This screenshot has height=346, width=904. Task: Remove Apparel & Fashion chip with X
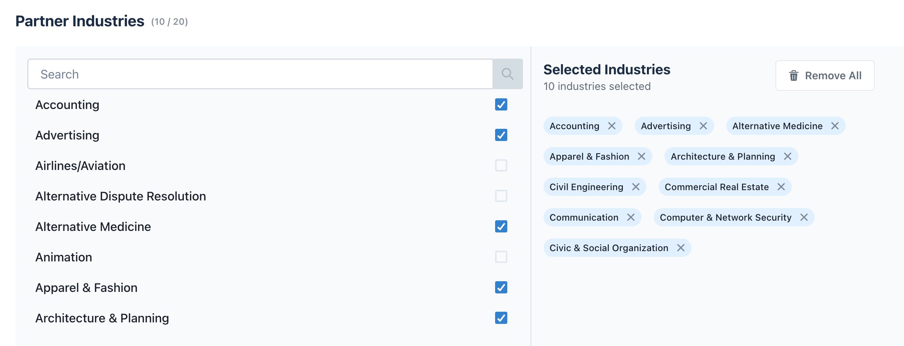point(642,156)
